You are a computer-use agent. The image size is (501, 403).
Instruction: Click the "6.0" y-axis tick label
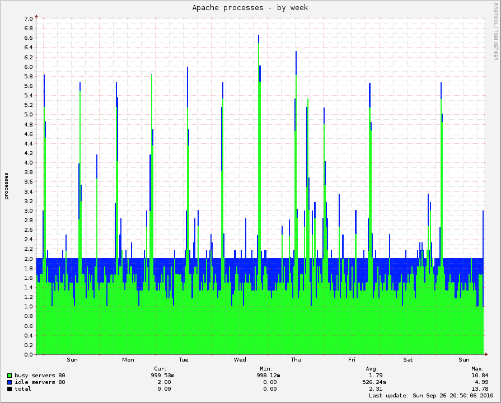click(29, 67)
